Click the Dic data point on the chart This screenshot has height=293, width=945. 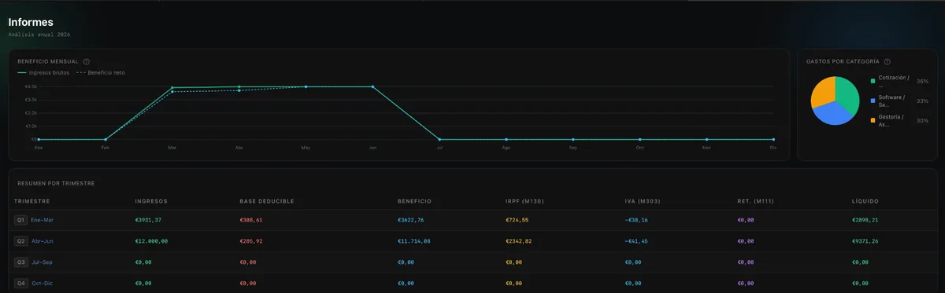[x=773, y=139]
